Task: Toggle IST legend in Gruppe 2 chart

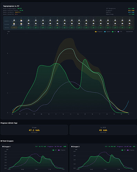Action: click(x=123, y=150)
